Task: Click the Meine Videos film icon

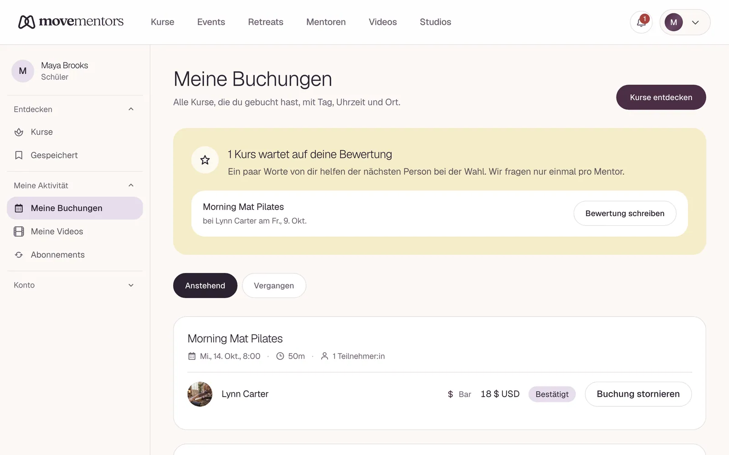Action: pos(19,232)
